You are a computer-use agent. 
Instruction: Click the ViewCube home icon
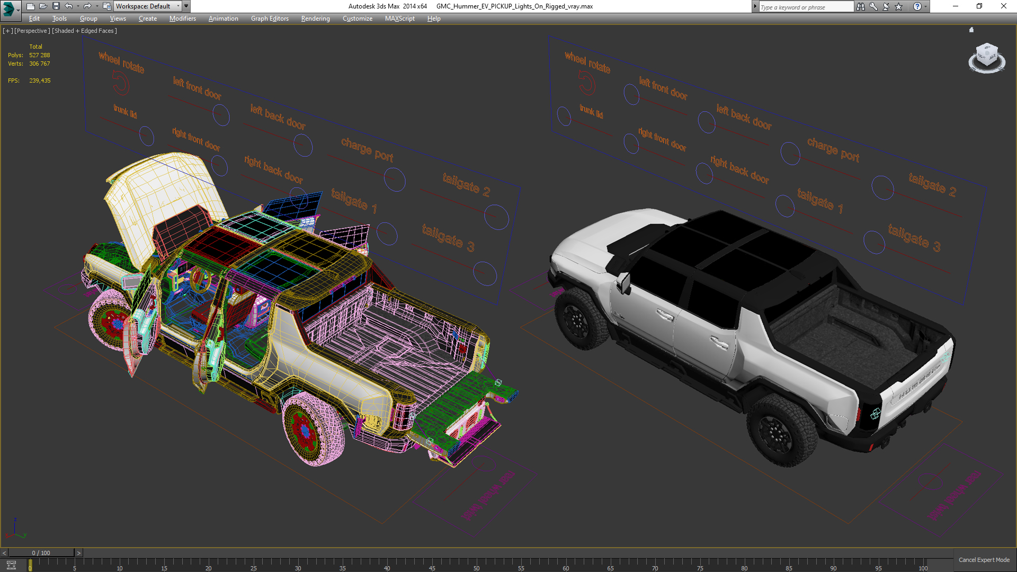(x=971, y=30)
